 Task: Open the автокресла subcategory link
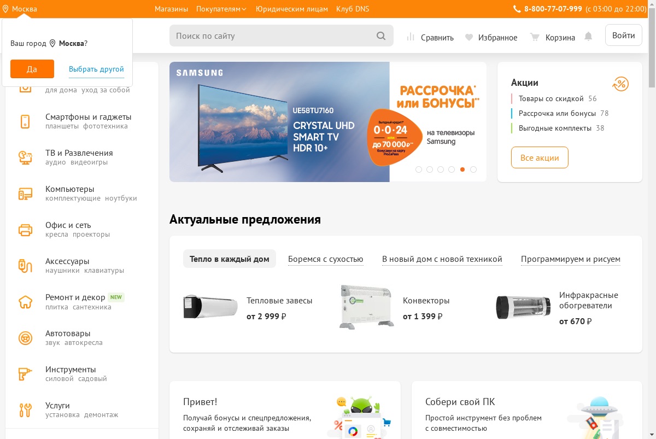click(84, 343)
